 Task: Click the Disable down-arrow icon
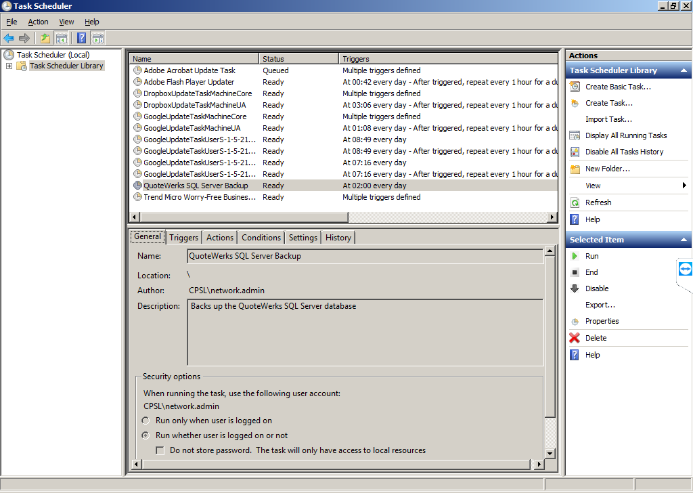point(575,288)
